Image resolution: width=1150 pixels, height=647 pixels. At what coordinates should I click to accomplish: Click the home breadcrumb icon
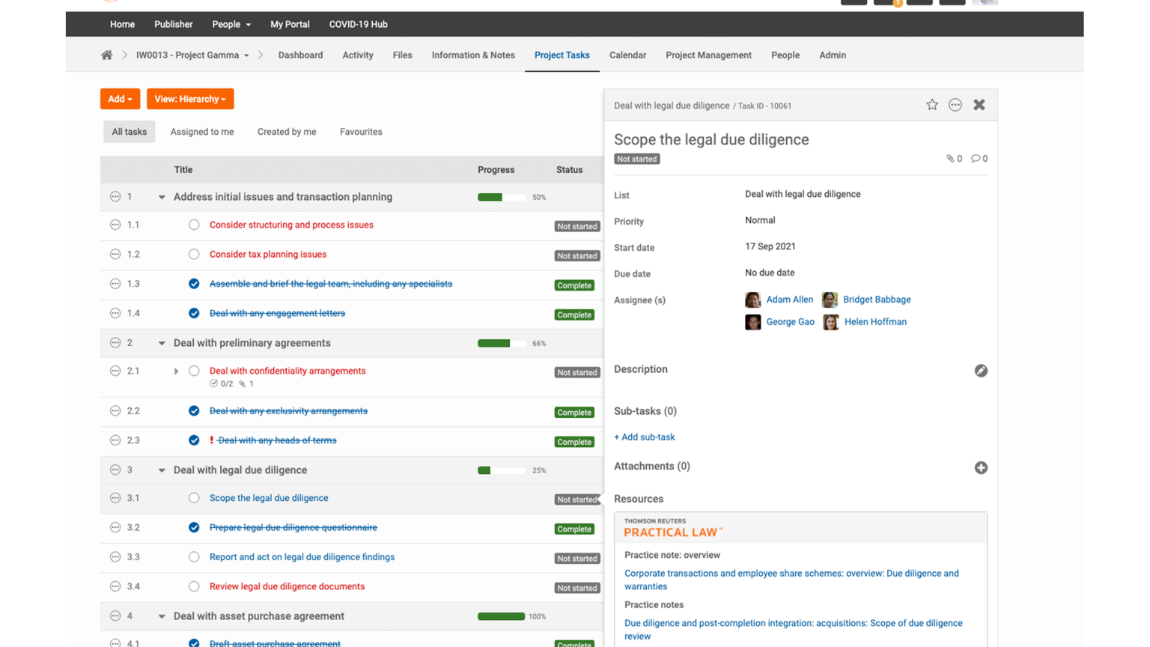point(106,55)
